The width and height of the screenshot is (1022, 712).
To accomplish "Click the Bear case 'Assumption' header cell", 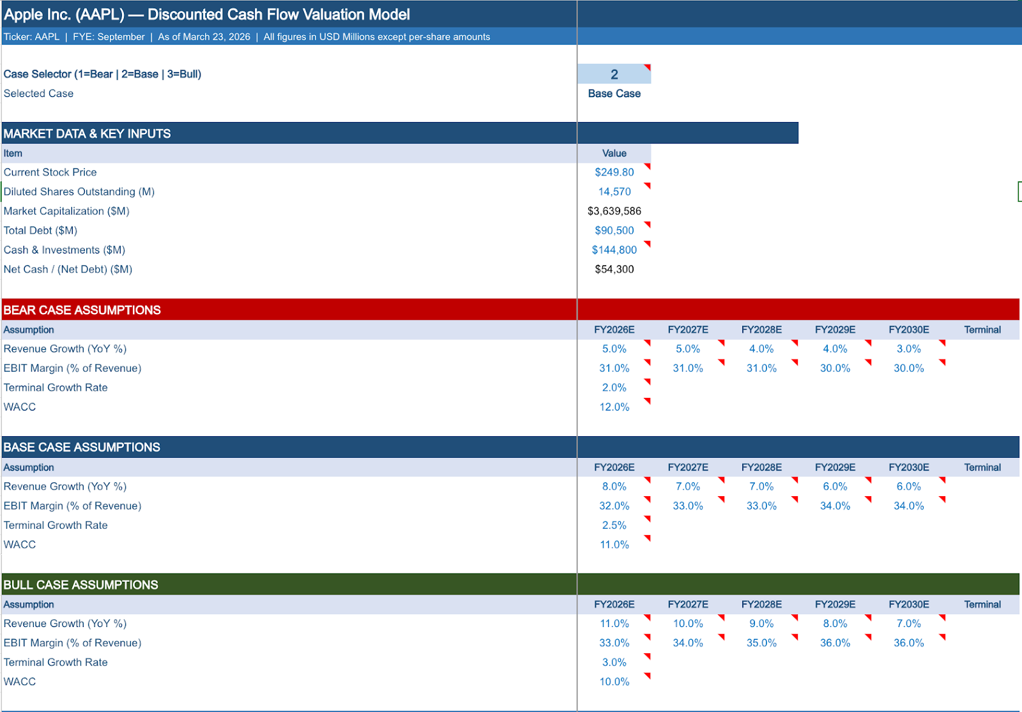I will [289, 329].
